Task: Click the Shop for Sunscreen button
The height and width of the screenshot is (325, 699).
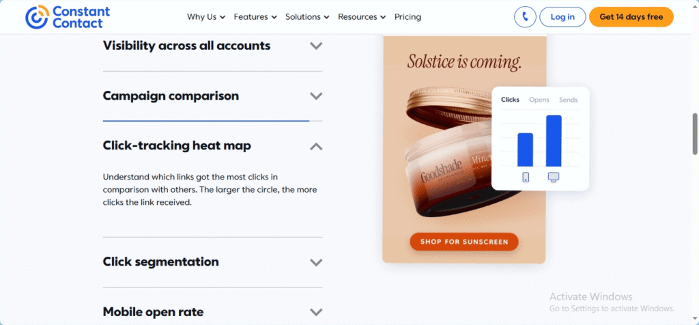Action: pos(464,242)
